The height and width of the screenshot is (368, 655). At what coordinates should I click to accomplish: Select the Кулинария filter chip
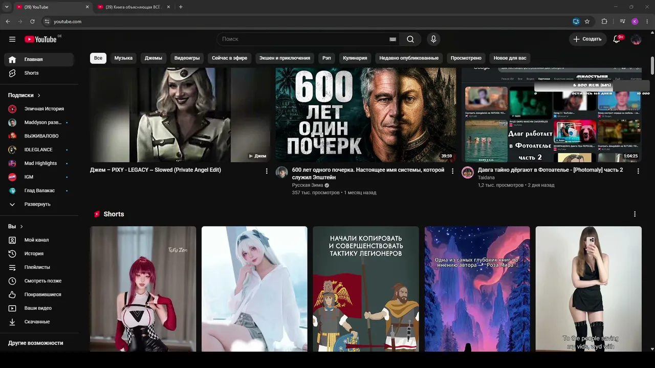point(355,58)
